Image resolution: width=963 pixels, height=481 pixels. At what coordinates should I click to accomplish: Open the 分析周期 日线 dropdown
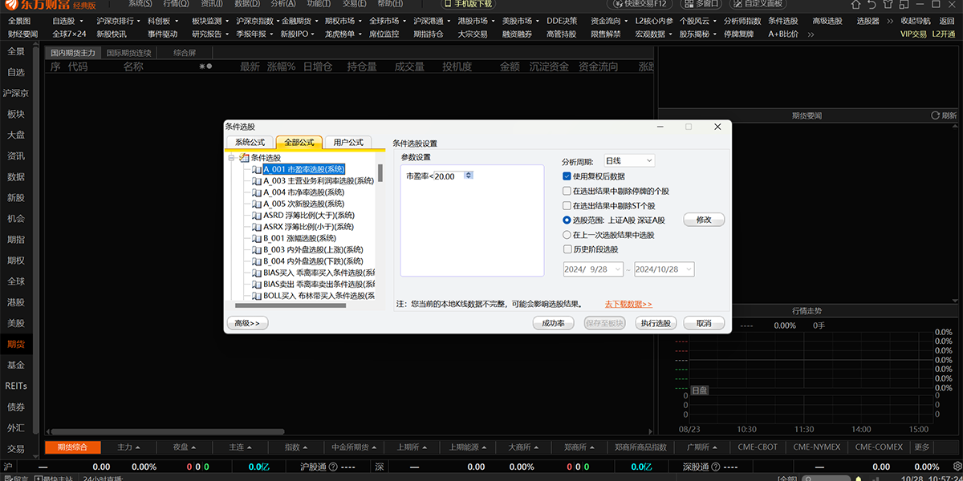point(628,160)
